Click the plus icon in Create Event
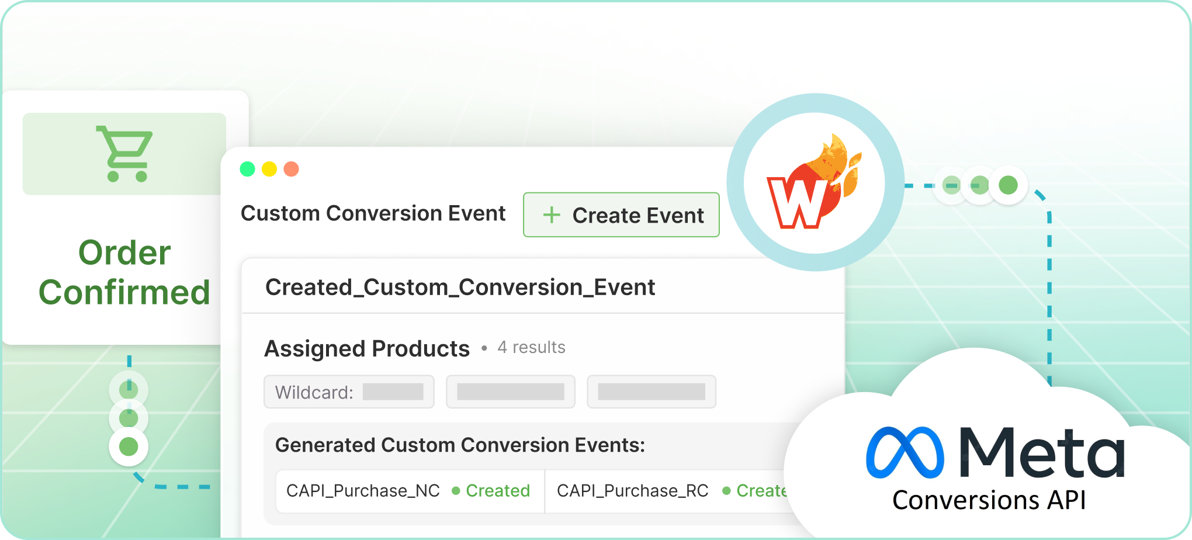The image size is (1192, 540). [551, 215]
